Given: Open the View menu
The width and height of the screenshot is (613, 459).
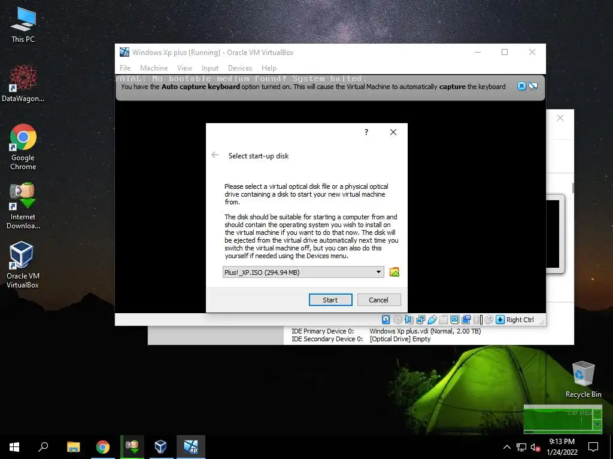Looking at the screenshot, I should coord(184,68).
